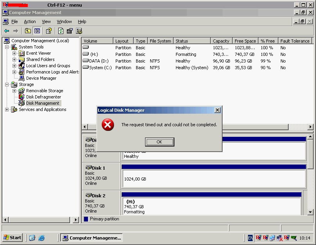Image resolution: width=316 pixels, height=245 pixels.
Task: Collapse the System Tools tree node
Action: [7, 47]
